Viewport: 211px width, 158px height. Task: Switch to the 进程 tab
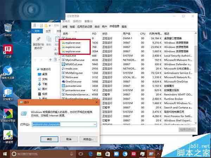(x=65, y=27)
